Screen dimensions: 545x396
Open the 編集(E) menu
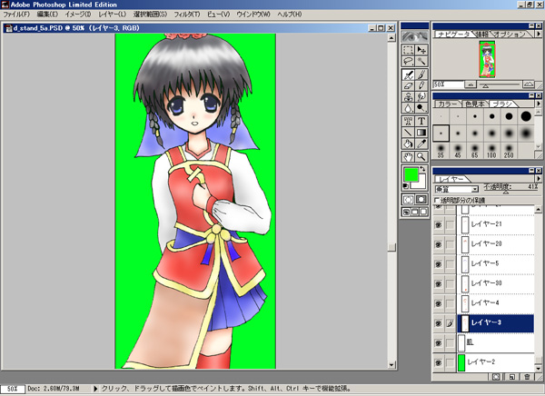(x=47, y=15)
